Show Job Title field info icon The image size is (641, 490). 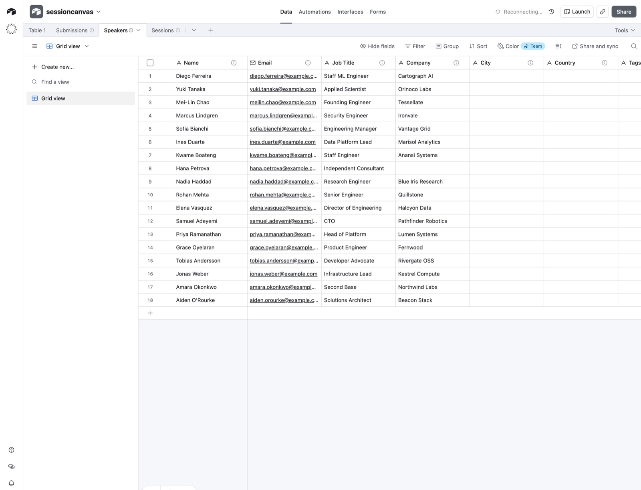382,63
